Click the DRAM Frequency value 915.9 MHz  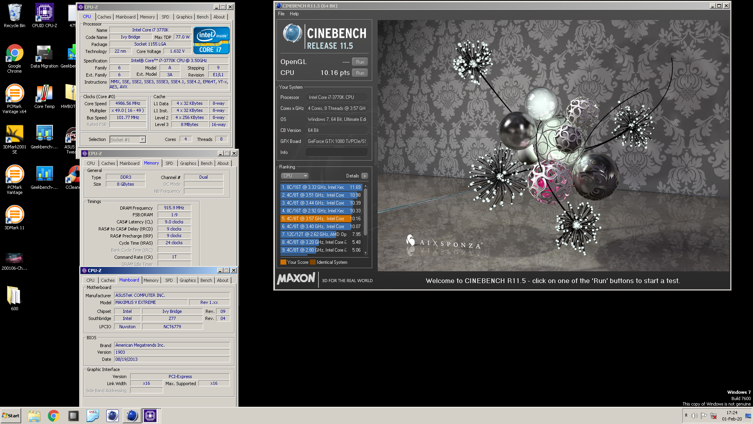coord(174,208)
